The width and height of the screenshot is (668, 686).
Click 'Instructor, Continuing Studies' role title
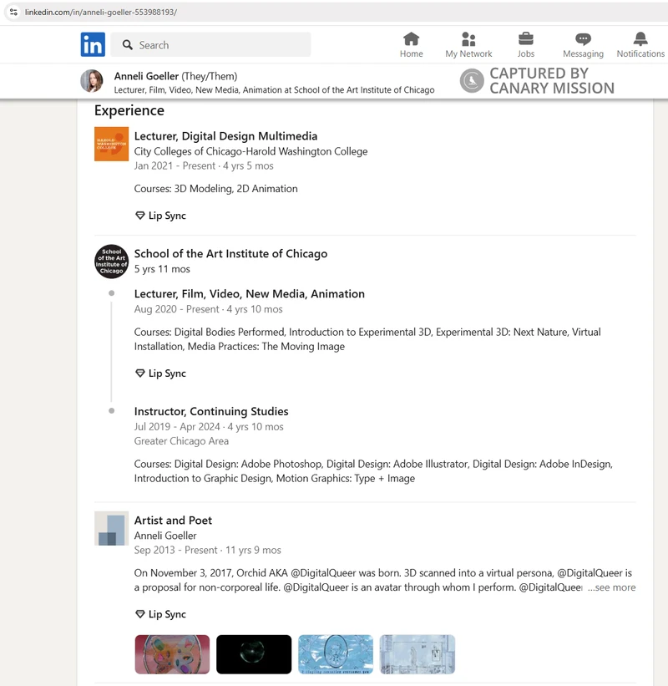tap(211, 411)
